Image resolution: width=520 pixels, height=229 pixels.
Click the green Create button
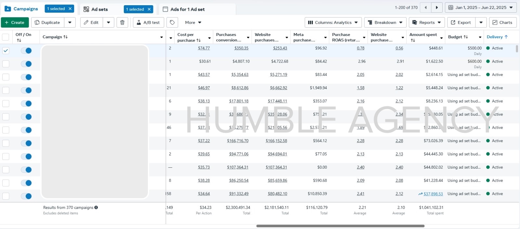(15, 22)
